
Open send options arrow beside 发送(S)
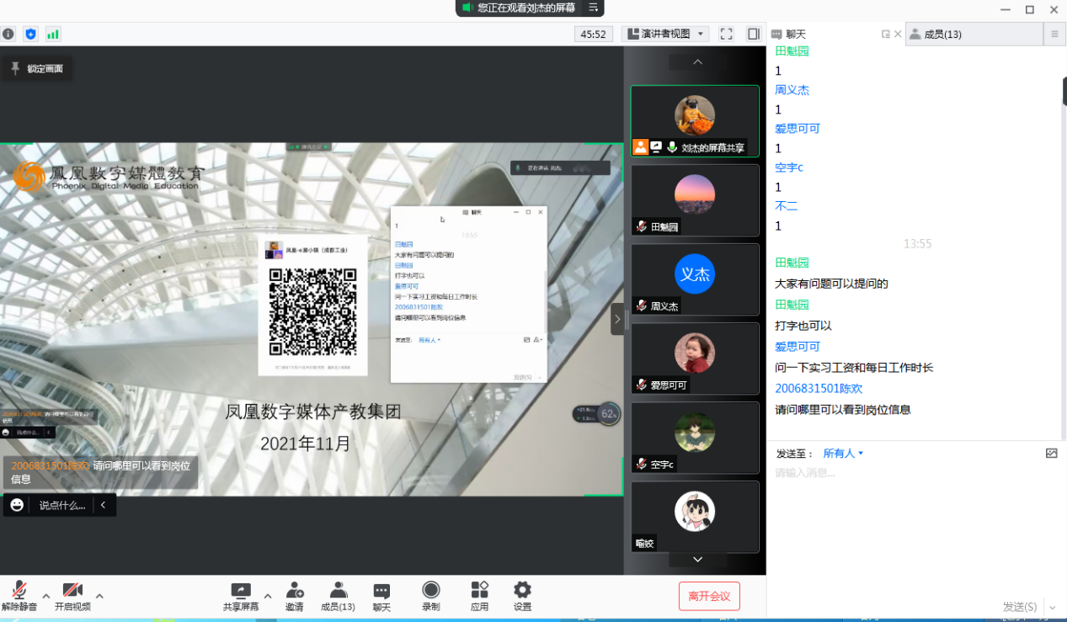tap(1052, 607)
